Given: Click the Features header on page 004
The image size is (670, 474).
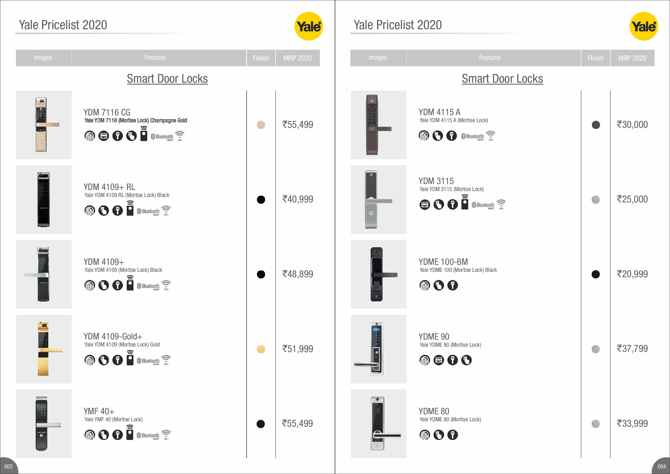Looking at the screenshot, I should [490, 58].
